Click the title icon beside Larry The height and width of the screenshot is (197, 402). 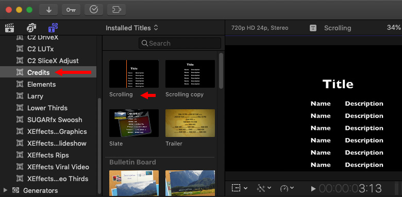click(x=20, y=96)
